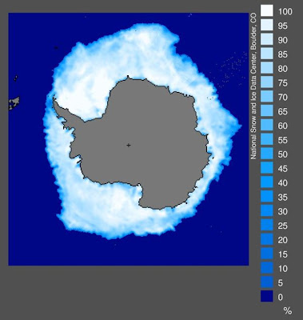This screenshot has width=303, height=320.
Task: Click the '100' legend label
Action: click(285, 11)
